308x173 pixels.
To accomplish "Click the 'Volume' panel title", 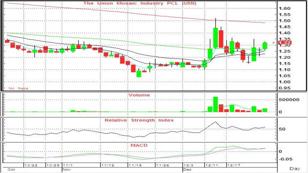I will click(139, 95).
